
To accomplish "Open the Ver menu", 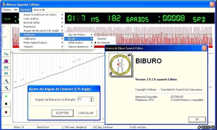I will coord(16,10).
